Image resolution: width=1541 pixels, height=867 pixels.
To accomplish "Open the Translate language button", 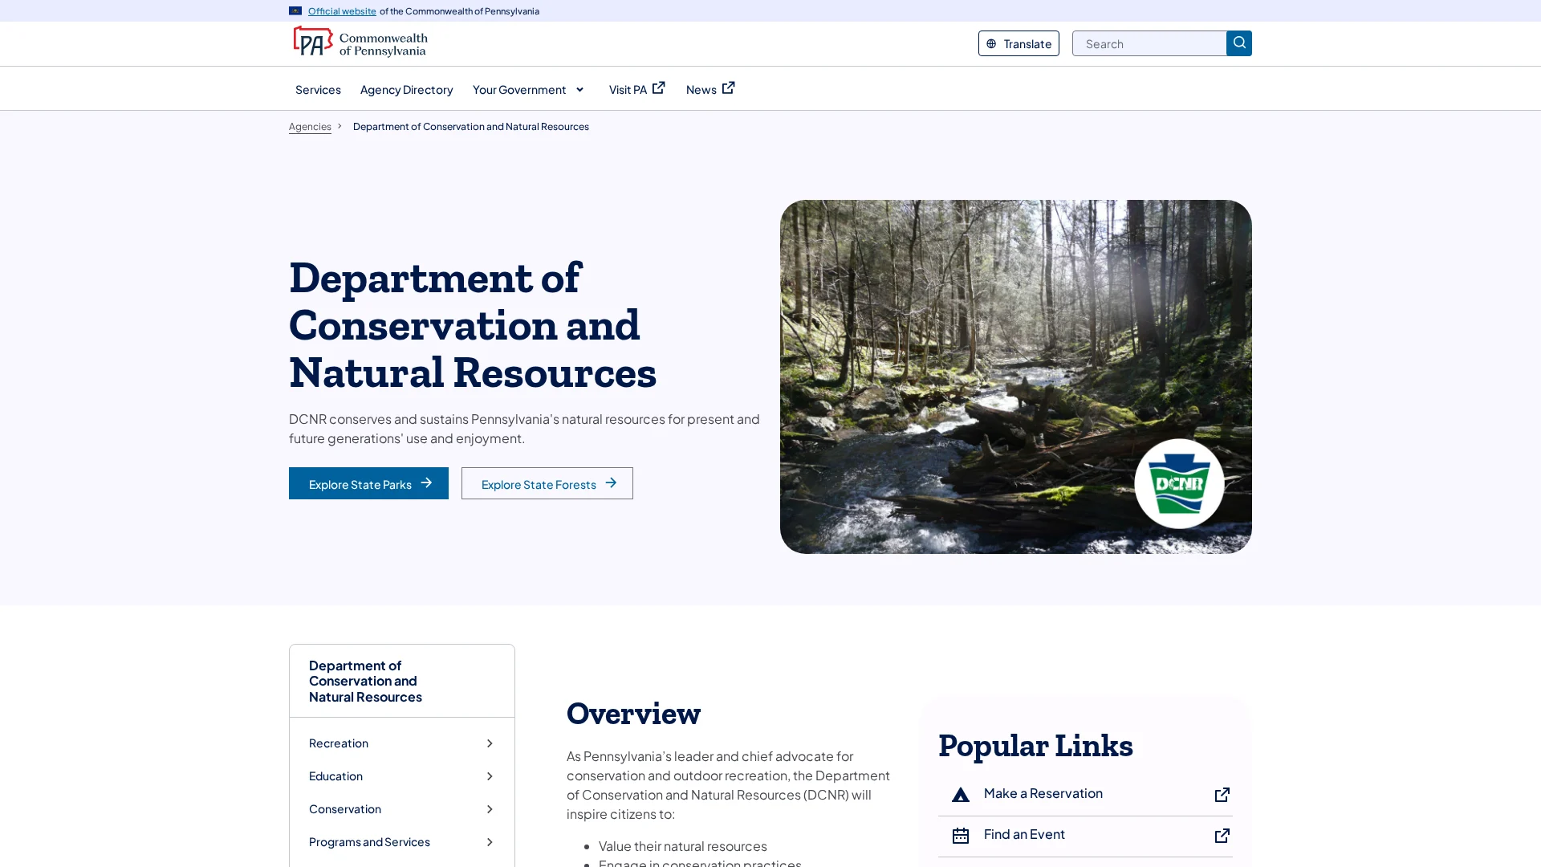I will click(x=1019, y=43).
